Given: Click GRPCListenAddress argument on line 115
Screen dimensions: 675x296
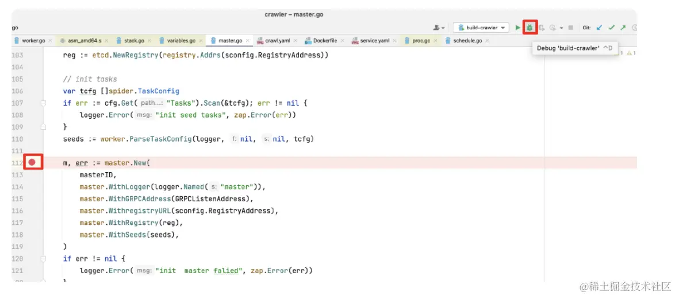Looking at the screenshot, I should pos(212,199).
